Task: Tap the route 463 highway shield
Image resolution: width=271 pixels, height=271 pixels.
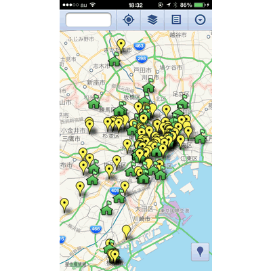Action: coord(139,46)
